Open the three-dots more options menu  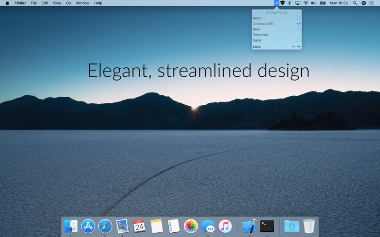(293, 47)
